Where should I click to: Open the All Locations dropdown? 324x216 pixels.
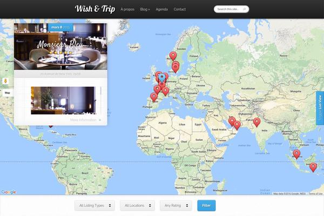coord(137,205)
